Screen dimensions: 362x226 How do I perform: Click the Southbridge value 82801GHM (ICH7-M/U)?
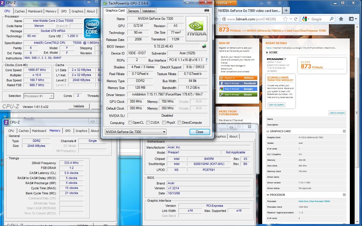click(x=209, y=164)
